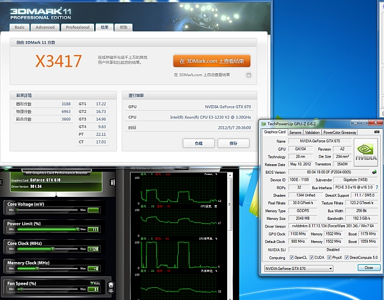Open the PowerColor Giveaway tab in GPU-Z

(x=340, y=133)
